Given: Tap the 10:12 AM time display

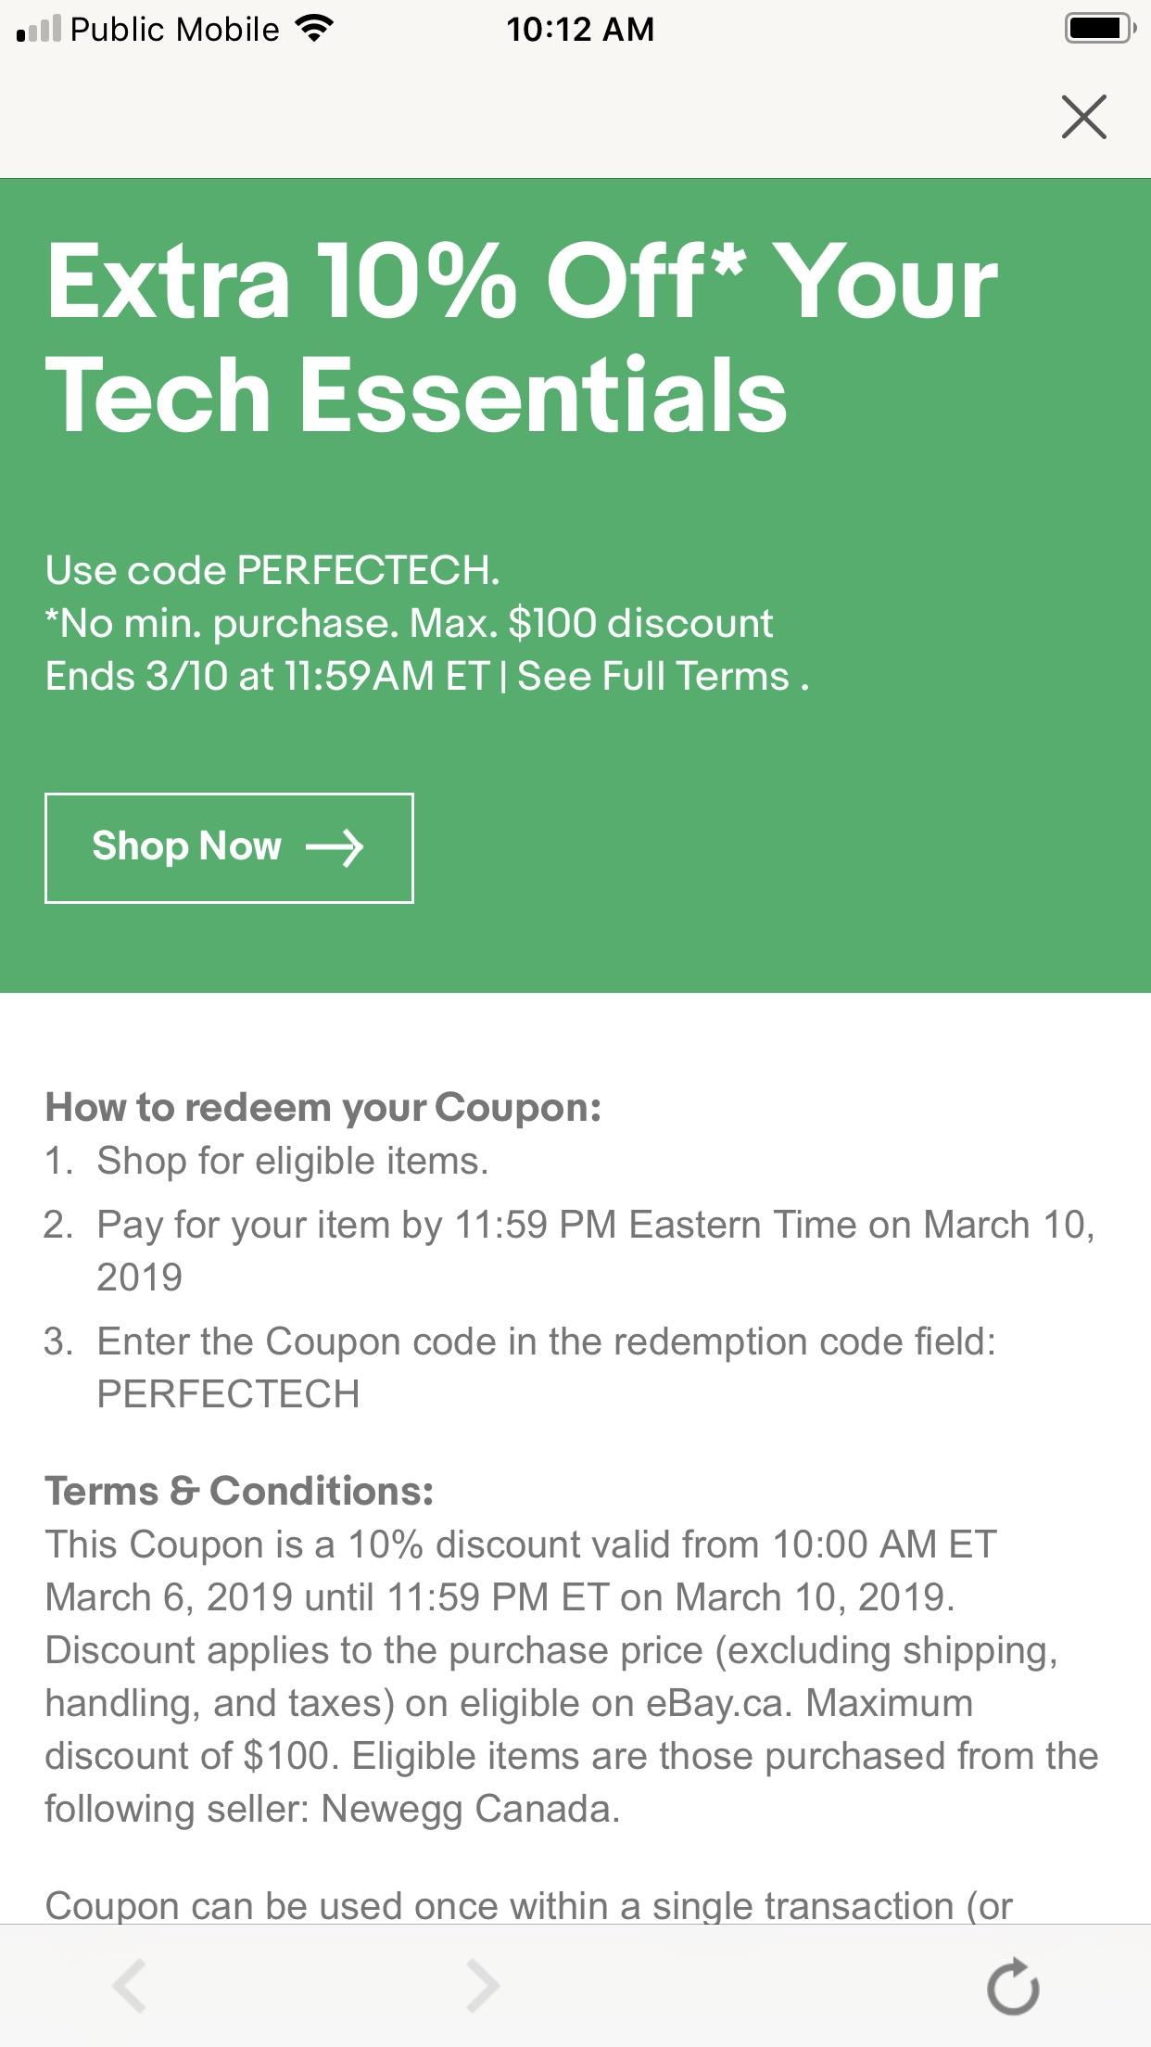Looking at the screenshot, I should [x=582, y=28].
